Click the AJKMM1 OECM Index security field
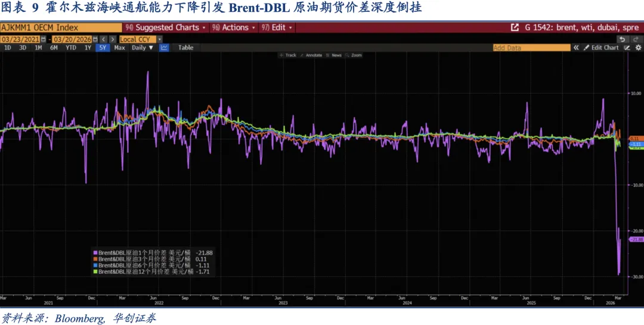The image size is (644, 325). [x=61, y=27]
